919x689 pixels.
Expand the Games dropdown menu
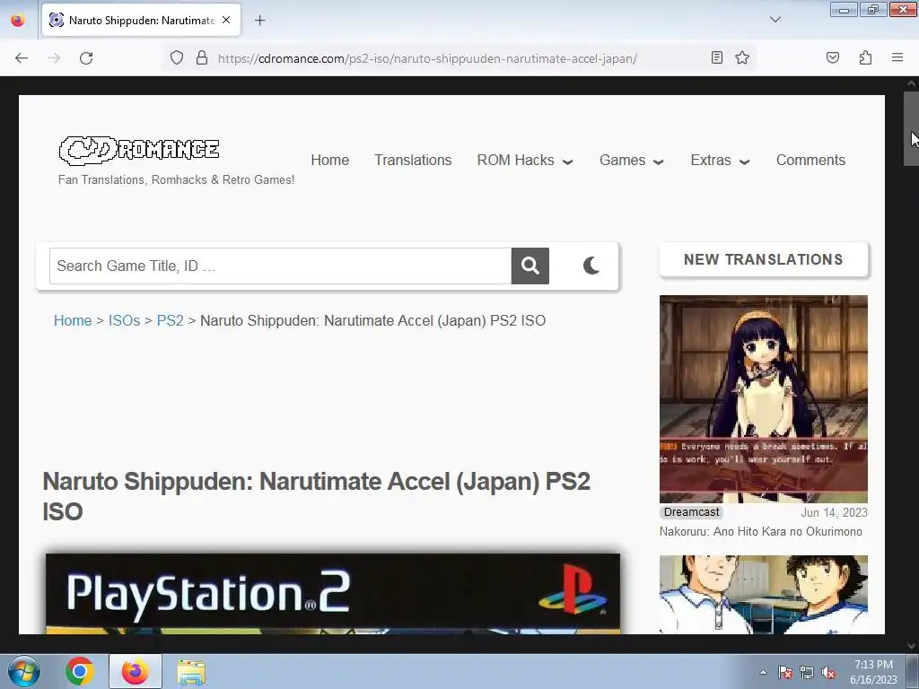(x=631, y=160)
